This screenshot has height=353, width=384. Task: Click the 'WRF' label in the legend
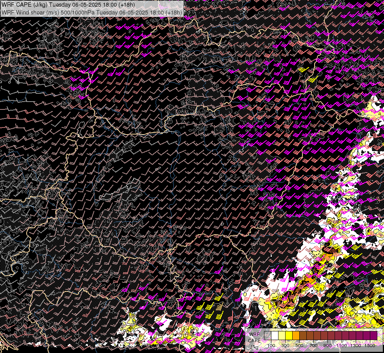(x=255, y=335)
